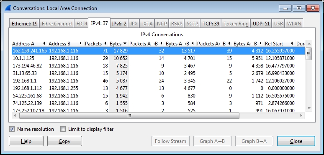Open the Help button
This screenshot has width=324, height=155.
(x=26, y=141)
